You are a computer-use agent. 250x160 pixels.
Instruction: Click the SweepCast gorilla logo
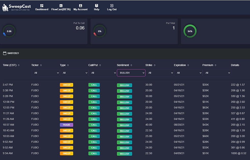[x=6, y=8]
